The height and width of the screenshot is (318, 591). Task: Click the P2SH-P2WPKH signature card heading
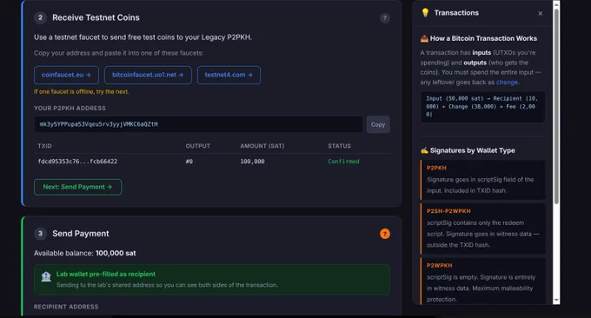pyautogui.click(x=448, y=211)
